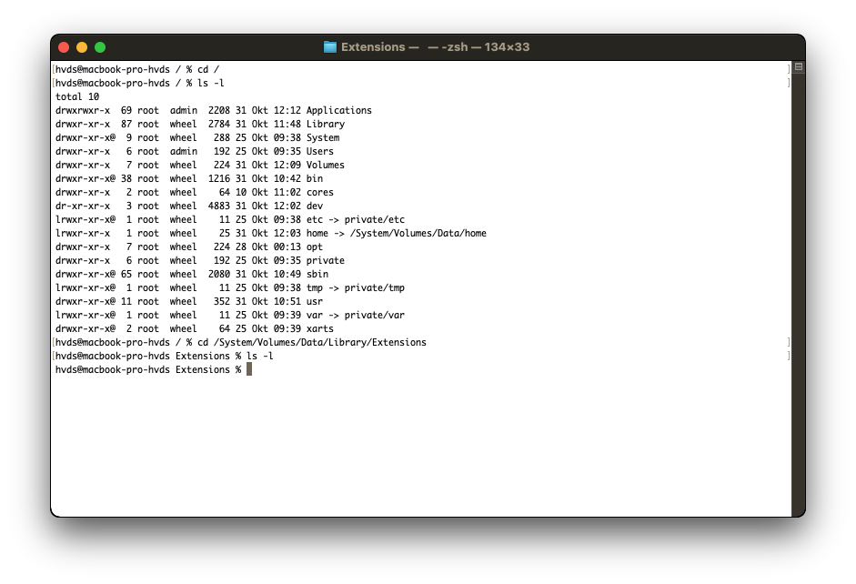Click the 'bin' directory name
This screenshot has height=584, width=856.
315,178
